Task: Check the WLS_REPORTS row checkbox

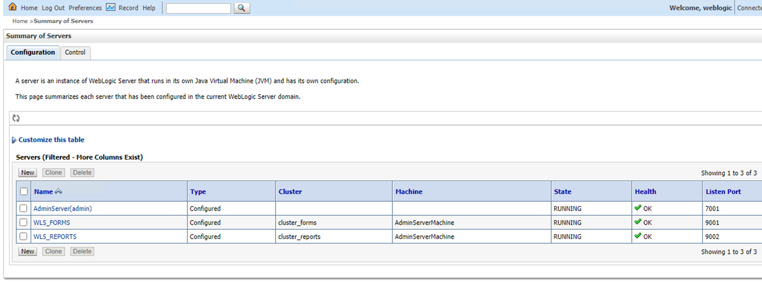Action: point(24,237)
